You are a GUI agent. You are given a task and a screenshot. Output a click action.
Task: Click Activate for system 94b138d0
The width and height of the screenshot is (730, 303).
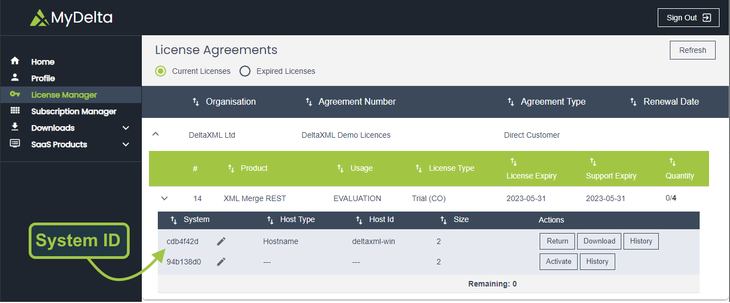pyautogui.click(x=558, y=262)
